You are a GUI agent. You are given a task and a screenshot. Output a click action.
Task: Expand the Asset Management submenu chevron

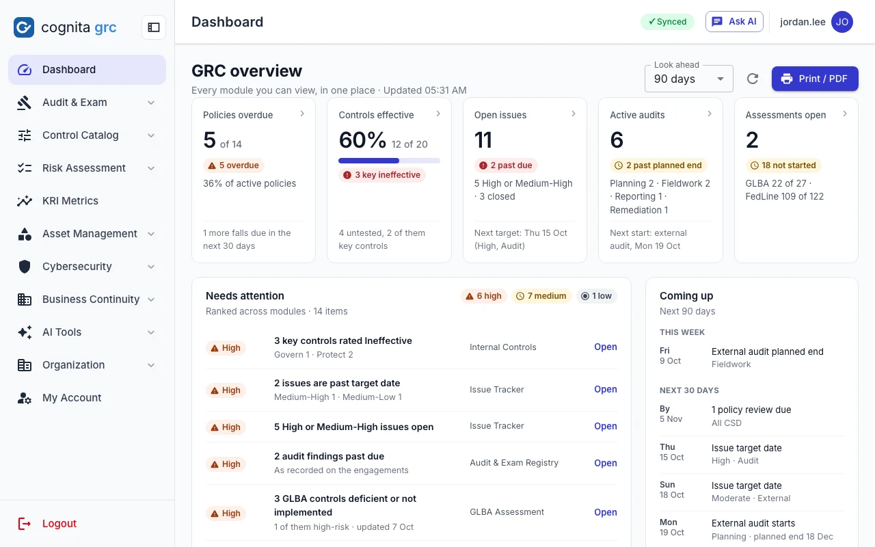[x=151, y=234]
